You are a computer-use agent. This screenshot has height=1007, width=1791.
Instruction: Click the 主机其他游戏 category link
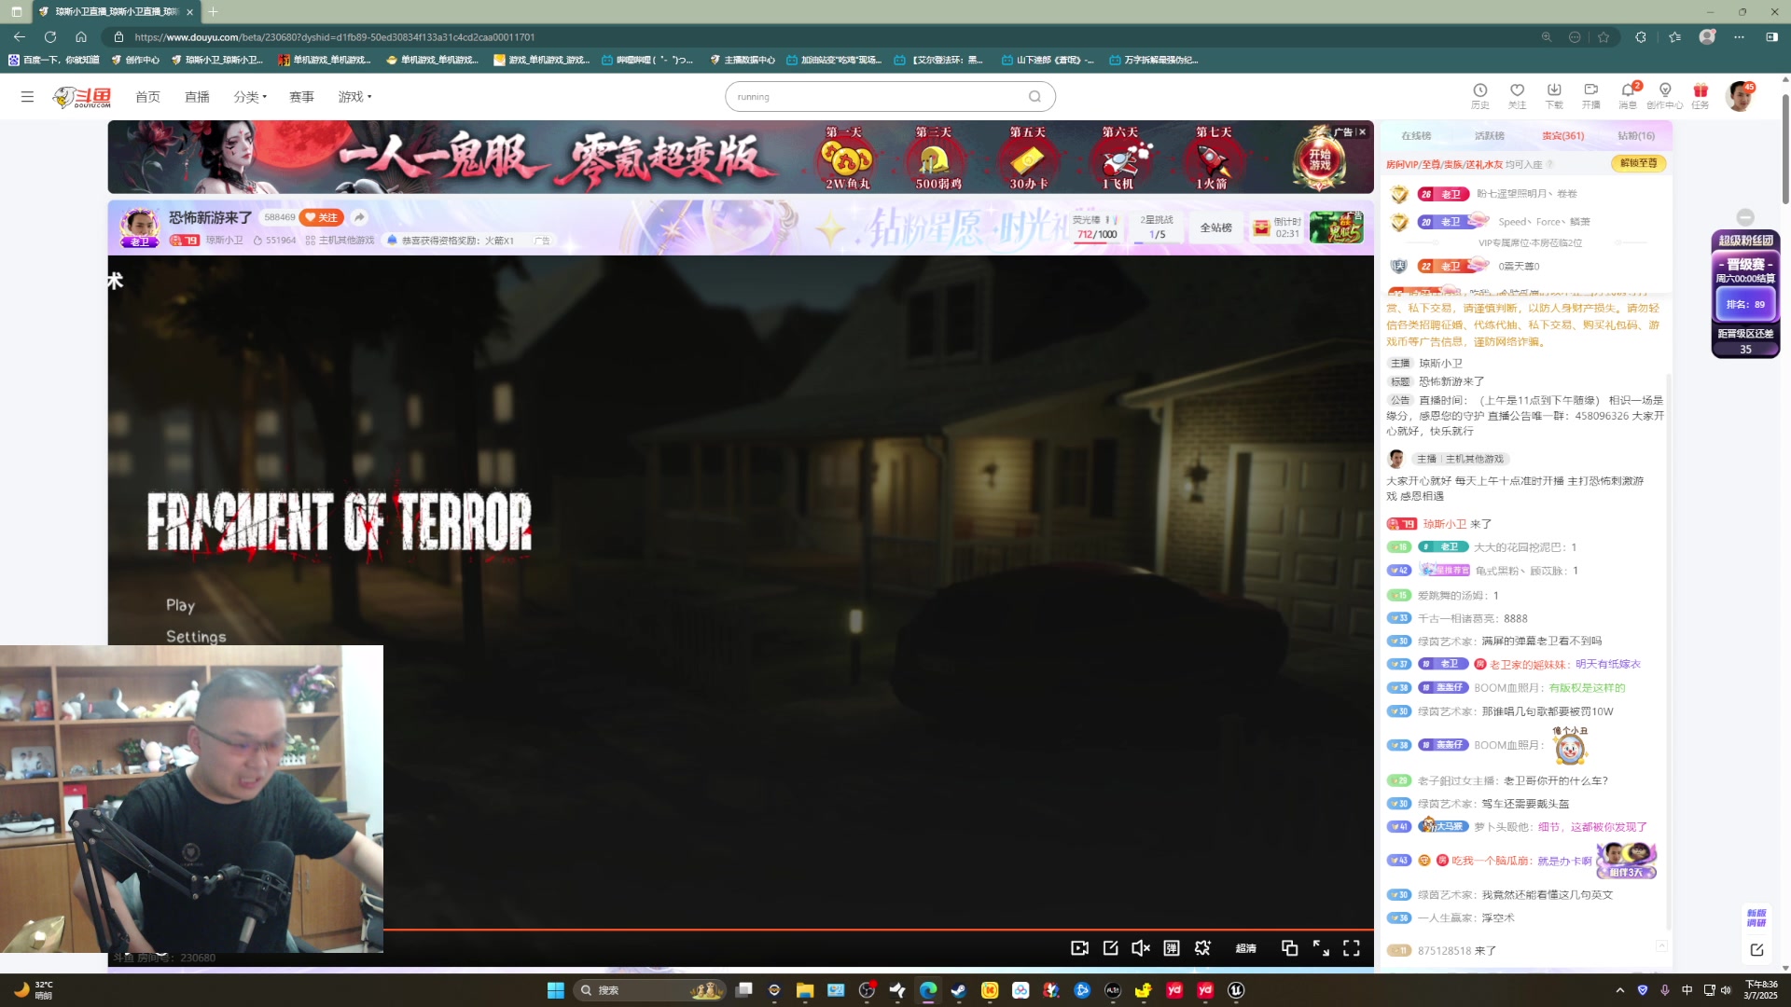coord(346,241)
